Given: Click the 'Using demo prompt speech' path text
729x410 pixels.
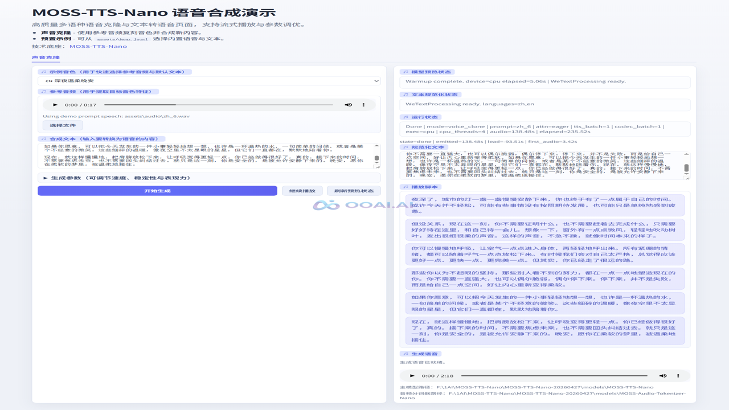Looking at the screenshot, I should [x=116, y=116].
